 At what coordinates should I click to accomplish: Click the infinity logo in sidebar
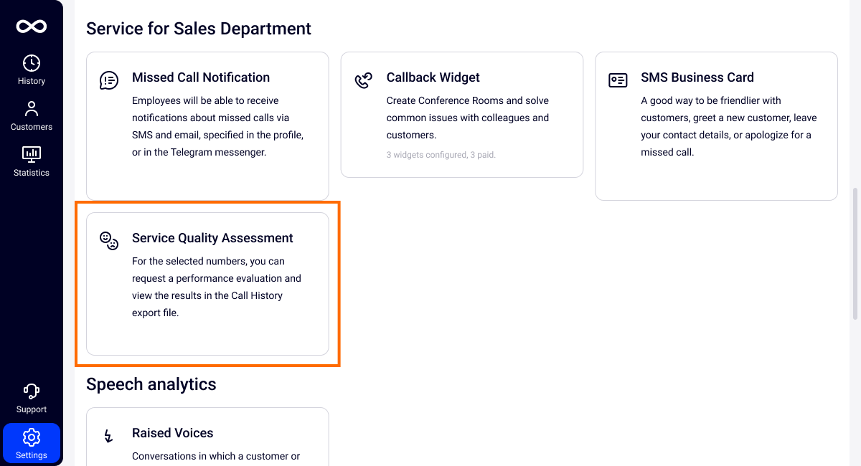(32, 27)
